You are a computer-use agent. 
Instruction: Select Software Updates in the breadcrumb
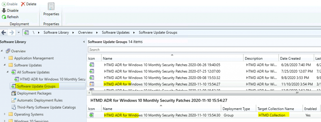116,32
